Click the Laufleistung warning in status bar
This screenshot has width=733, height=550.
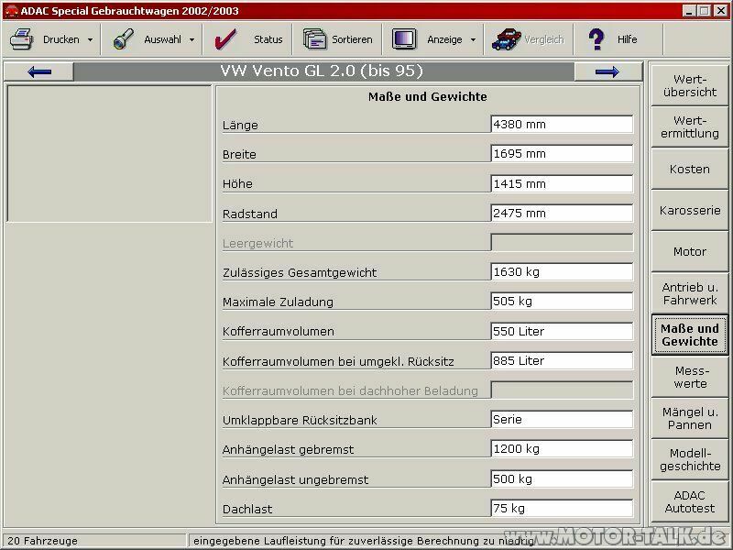[364, 541]
